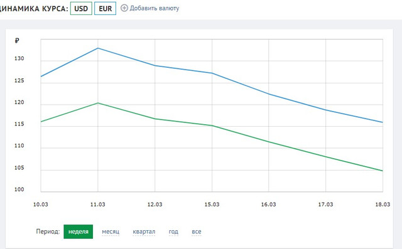The height and width of the screenshot is (249, 402).
Task: Switch period to 'квартал'
Action: pos(144,231)
